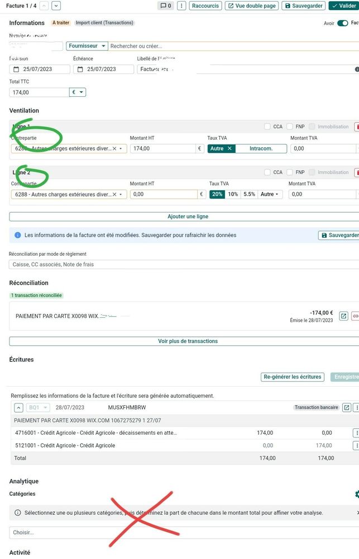Check the FNP box on Ligne 2

289,172
